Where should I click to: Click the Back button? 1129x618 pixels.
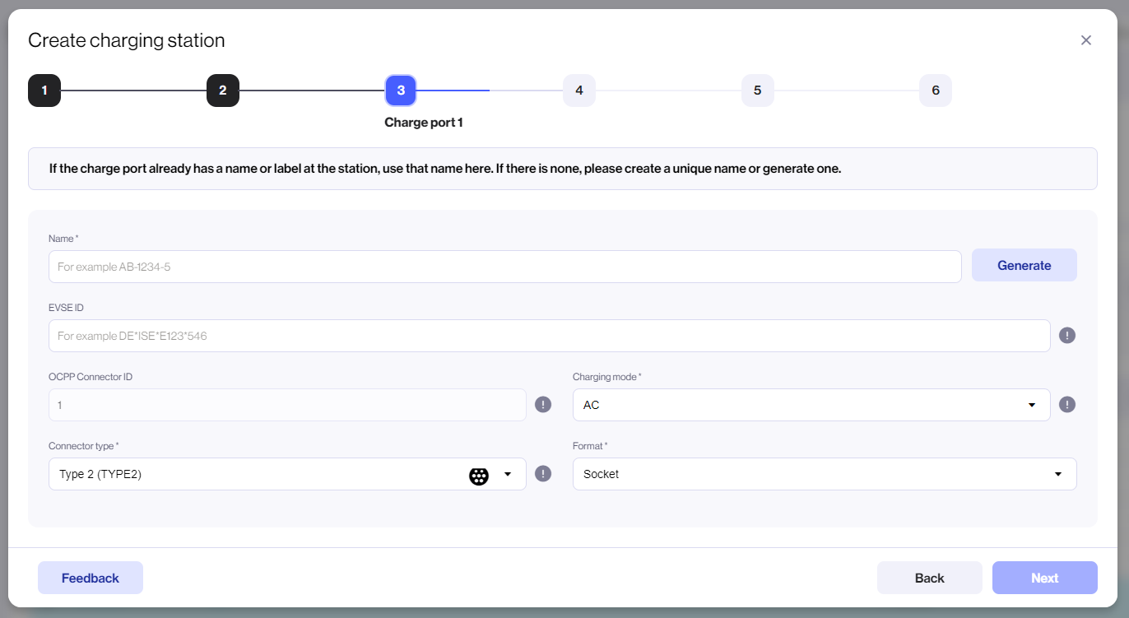(x=929, y=578)
